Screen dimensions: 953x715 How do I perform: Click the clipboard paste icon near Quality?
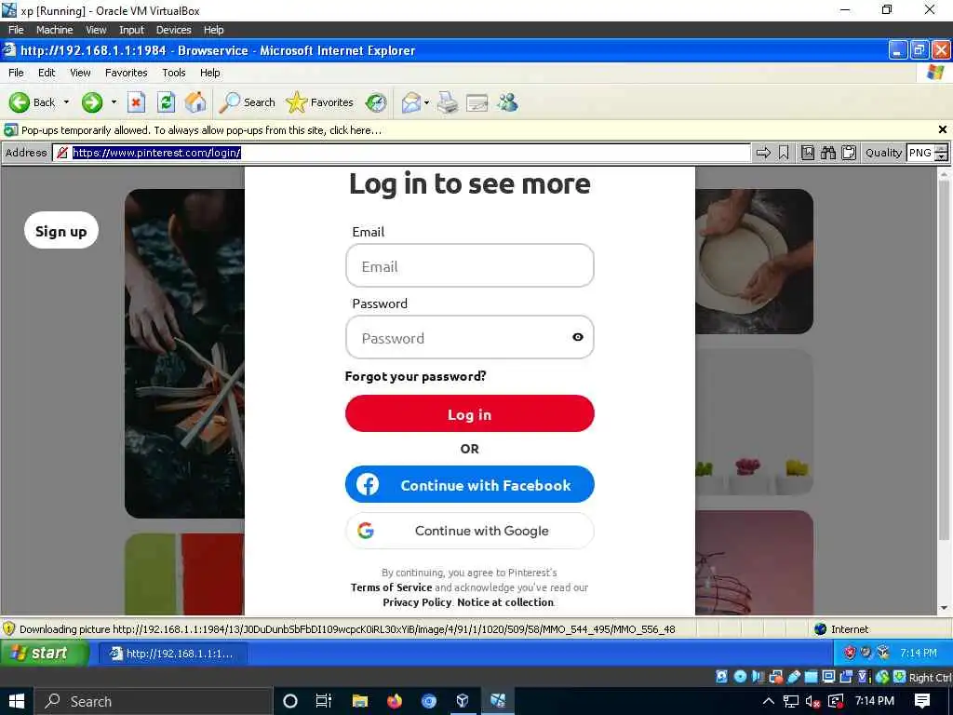point(849,153)
